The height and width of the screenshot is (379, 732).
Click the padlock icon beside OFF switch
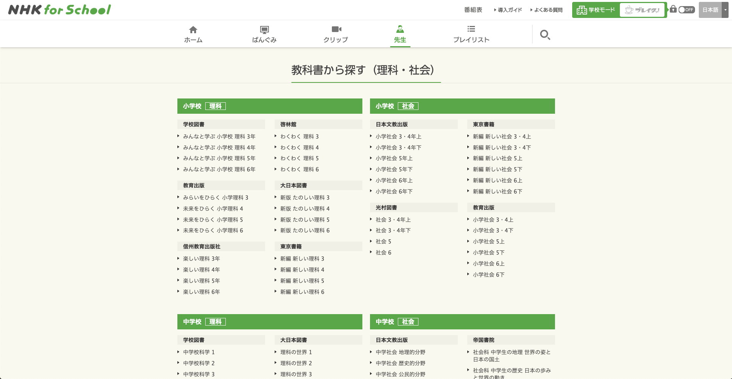(x=673, y=9)
